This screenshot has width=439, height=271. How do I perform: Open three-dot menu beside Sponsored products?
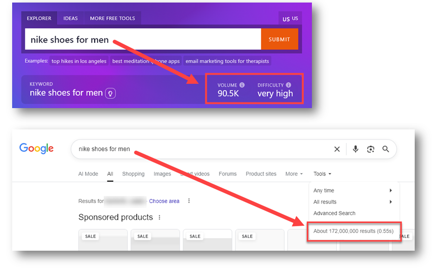click(x=159, y=217)
